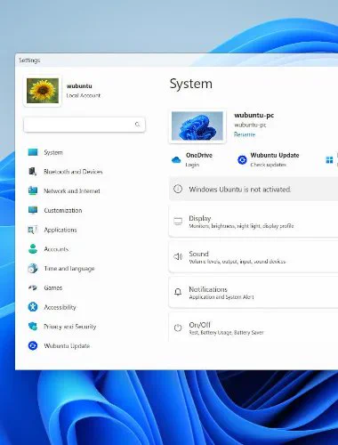The image size is (338, 445).
Task: Click the wubuntu Local Account name
Action: [79, 86]
